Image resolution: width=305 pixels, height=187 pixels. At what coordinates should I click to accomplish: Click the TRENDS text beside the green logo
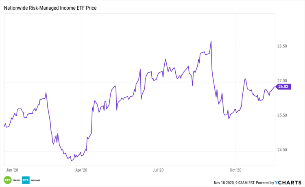[17, 180]
